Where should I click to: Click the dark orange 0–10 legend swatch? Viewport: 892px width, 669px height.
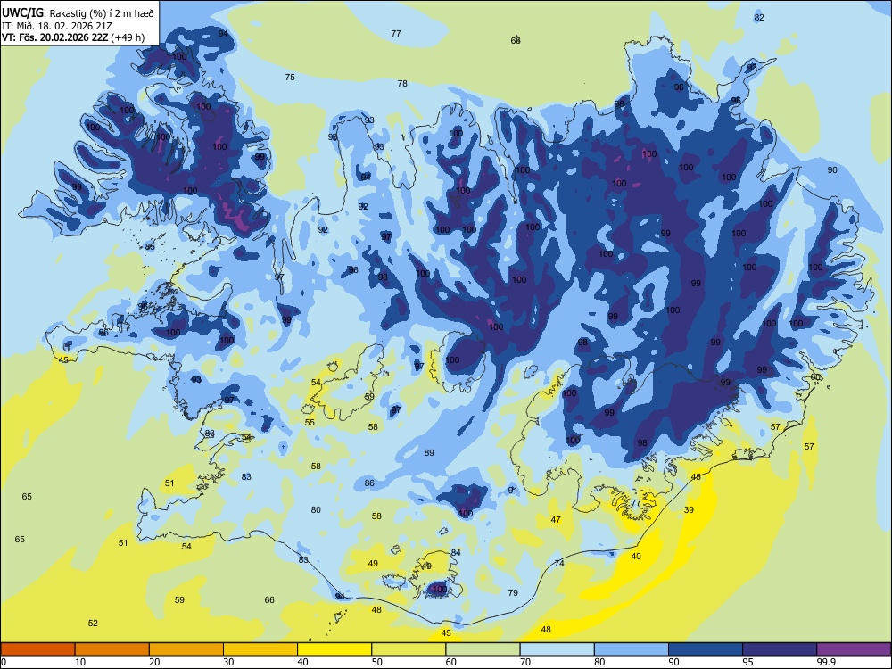[x=38, y=649]
